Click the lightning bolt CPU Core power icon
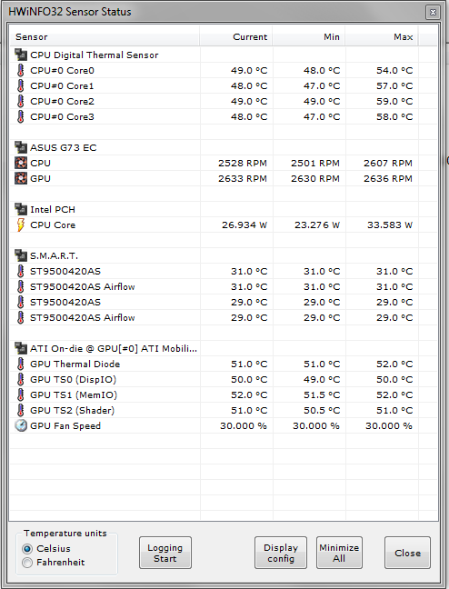The image size is (449, 589). pos(21,225)
